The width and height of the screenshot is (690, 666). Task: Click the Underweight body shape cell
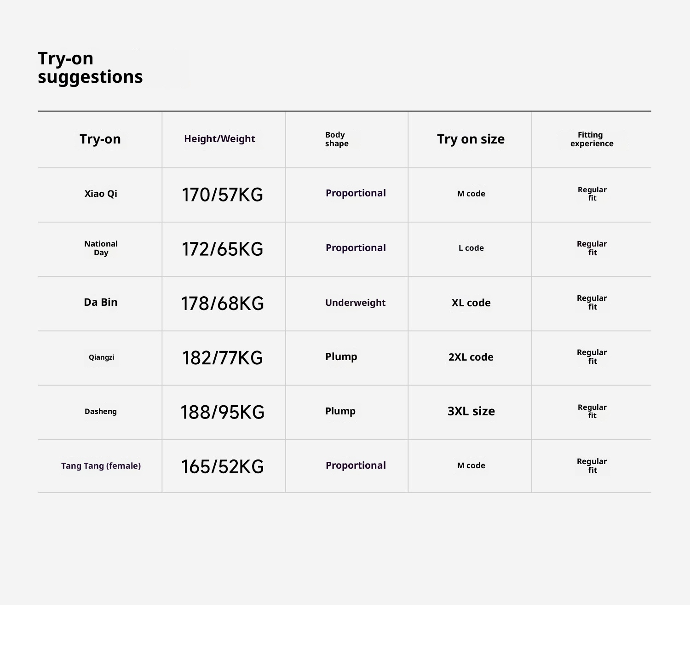click(x=355, y=303)
